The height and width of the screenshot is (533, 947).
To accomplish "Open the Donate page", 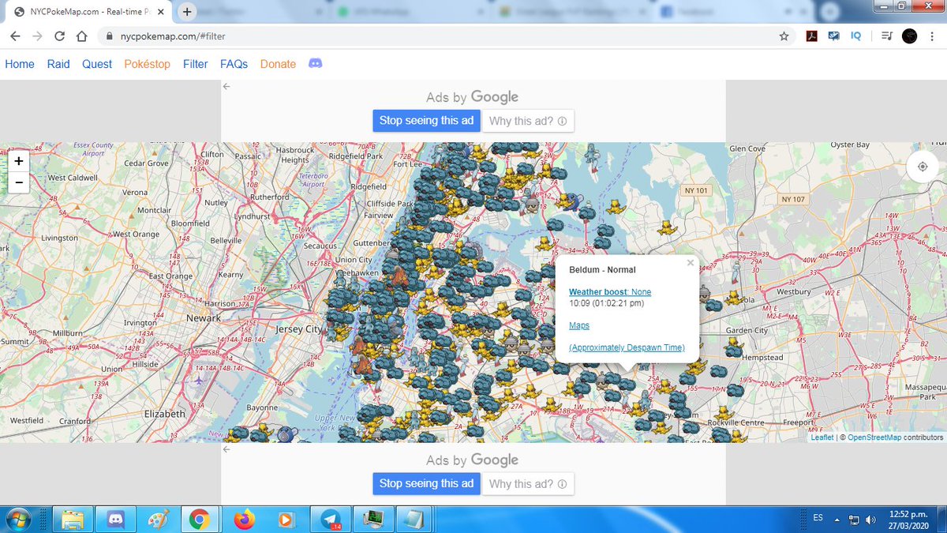I will pyautogui.click(x=278, y=64).
